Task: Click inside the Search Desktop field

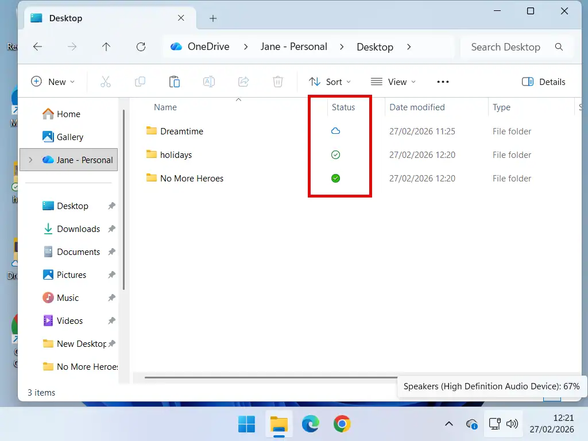Action: [x=505, y=47]
